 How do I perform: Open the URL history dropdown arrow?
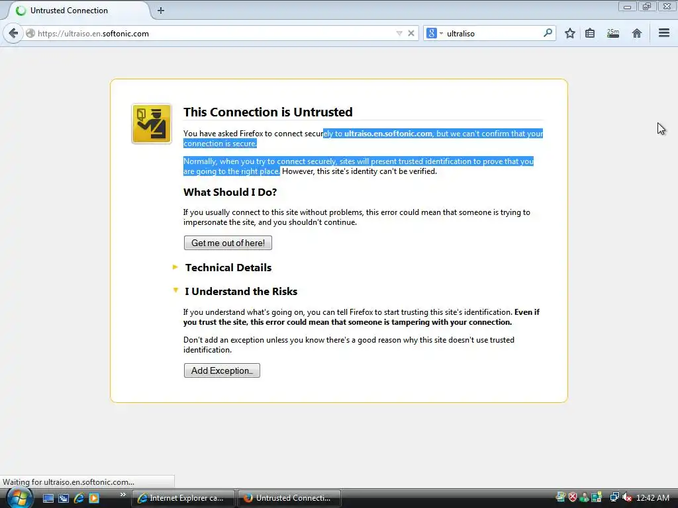tap(399, 33)
